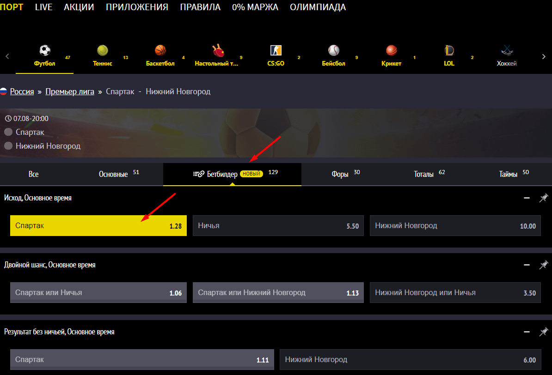552x375 pixels.
Task: Open the Хоккей hockey sticks icon
Action: (x=507, y=50)
